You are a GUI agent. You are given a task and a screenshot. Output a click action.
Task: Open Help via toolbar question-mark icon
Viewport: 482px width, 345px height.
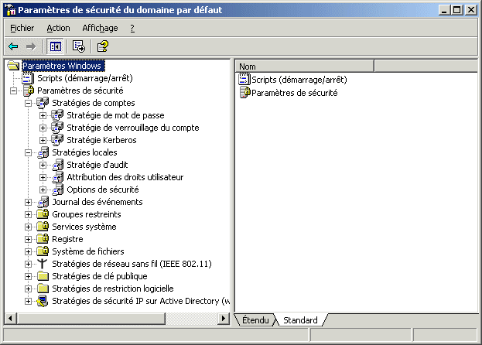pyautogui.click(x=102, y=46)
